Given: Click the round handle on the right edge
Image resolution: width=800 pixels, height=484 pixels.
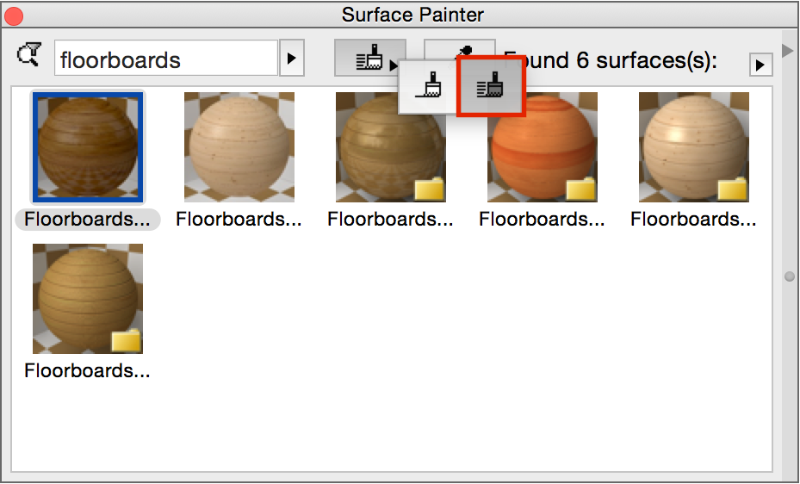Looking at the screenshot, I should [x=787, y=276].
